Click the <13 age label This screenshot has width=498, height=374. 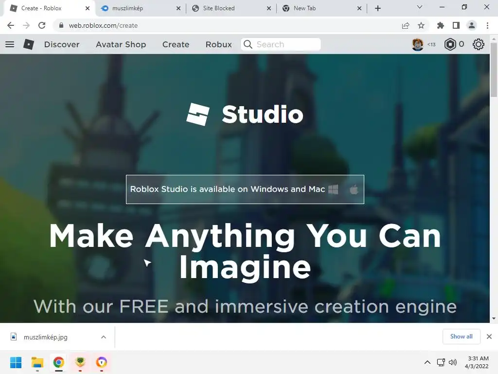[x=431, y=44]
